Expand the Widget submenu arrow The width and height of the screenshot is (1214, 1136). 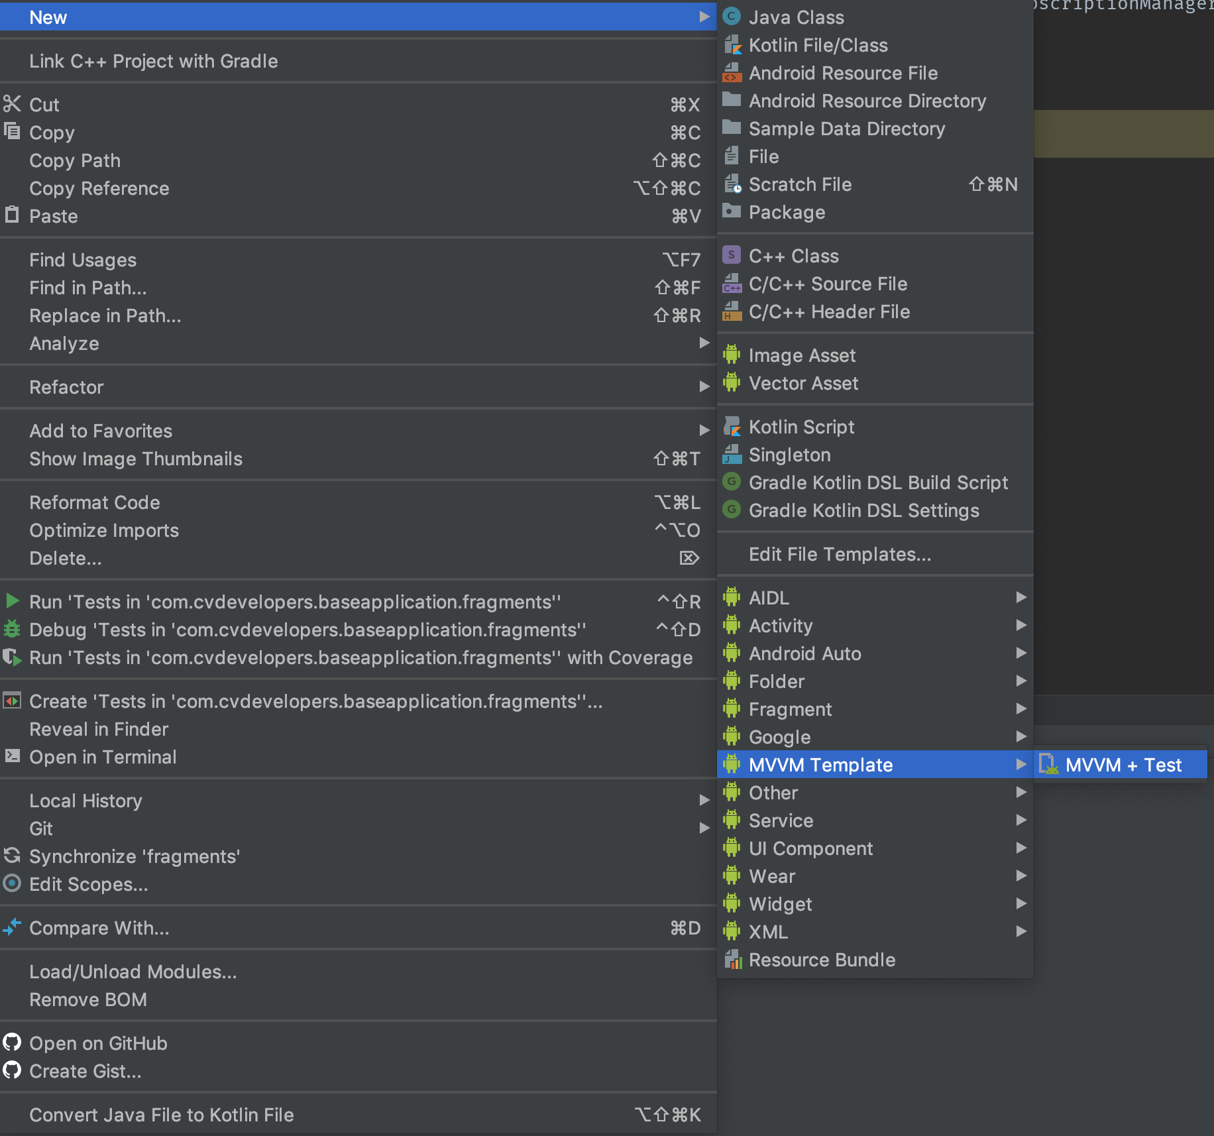(x=1021, y=903)
